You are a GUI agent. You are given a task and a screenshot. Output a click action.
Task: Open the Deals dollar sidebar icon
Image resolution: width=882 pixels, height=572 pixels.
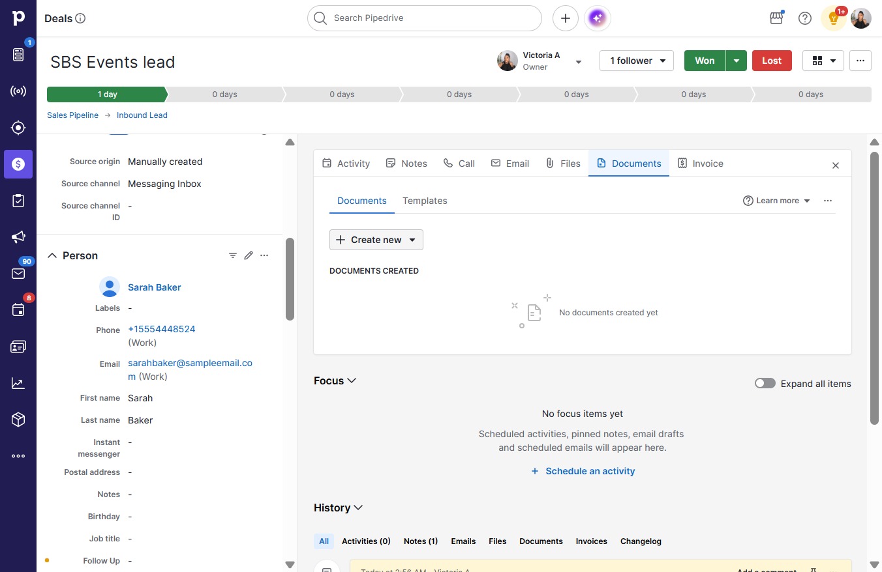point(18,164)
